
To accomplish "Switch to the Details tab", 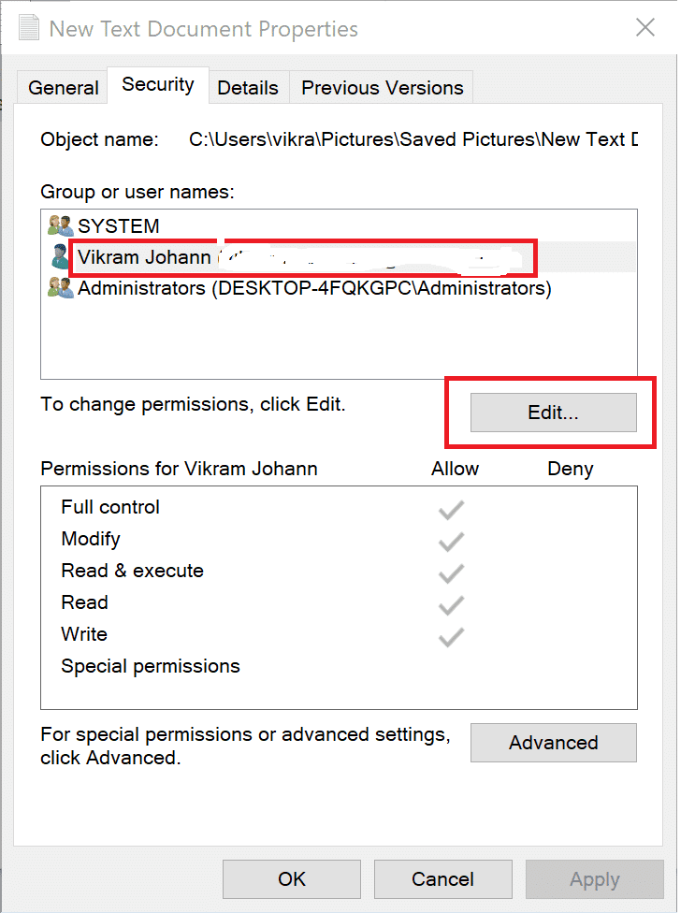I will [x=248, y=87].
